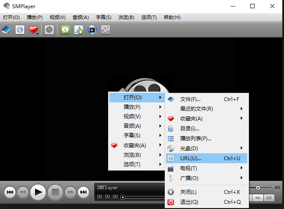Open the preferences sliders toolbar icon
The image size is (284, 209).
(x=105, y=30)
